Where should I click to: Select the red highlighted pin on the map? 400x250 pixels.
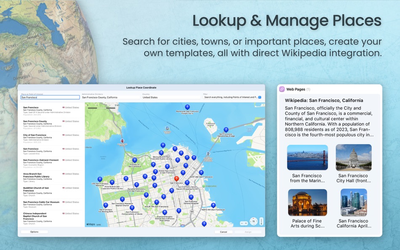[x=176, y=179]
